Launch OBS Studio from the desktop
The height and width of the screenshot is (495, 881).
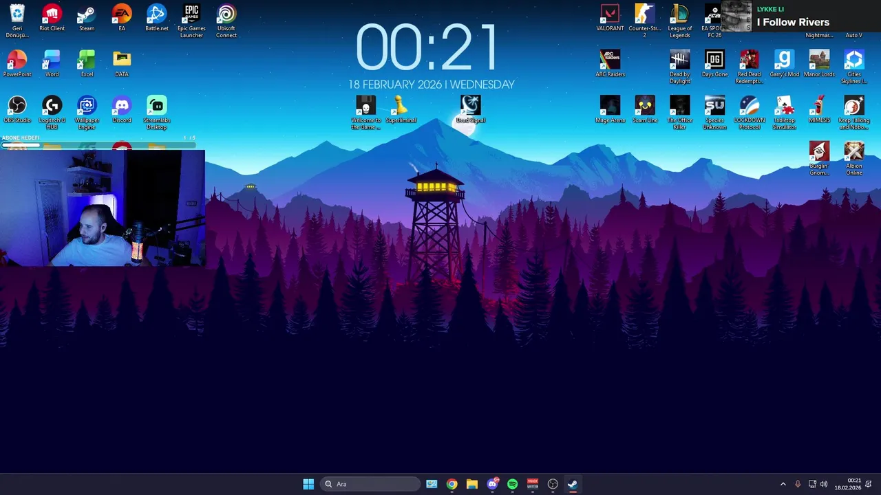(17, 109)
